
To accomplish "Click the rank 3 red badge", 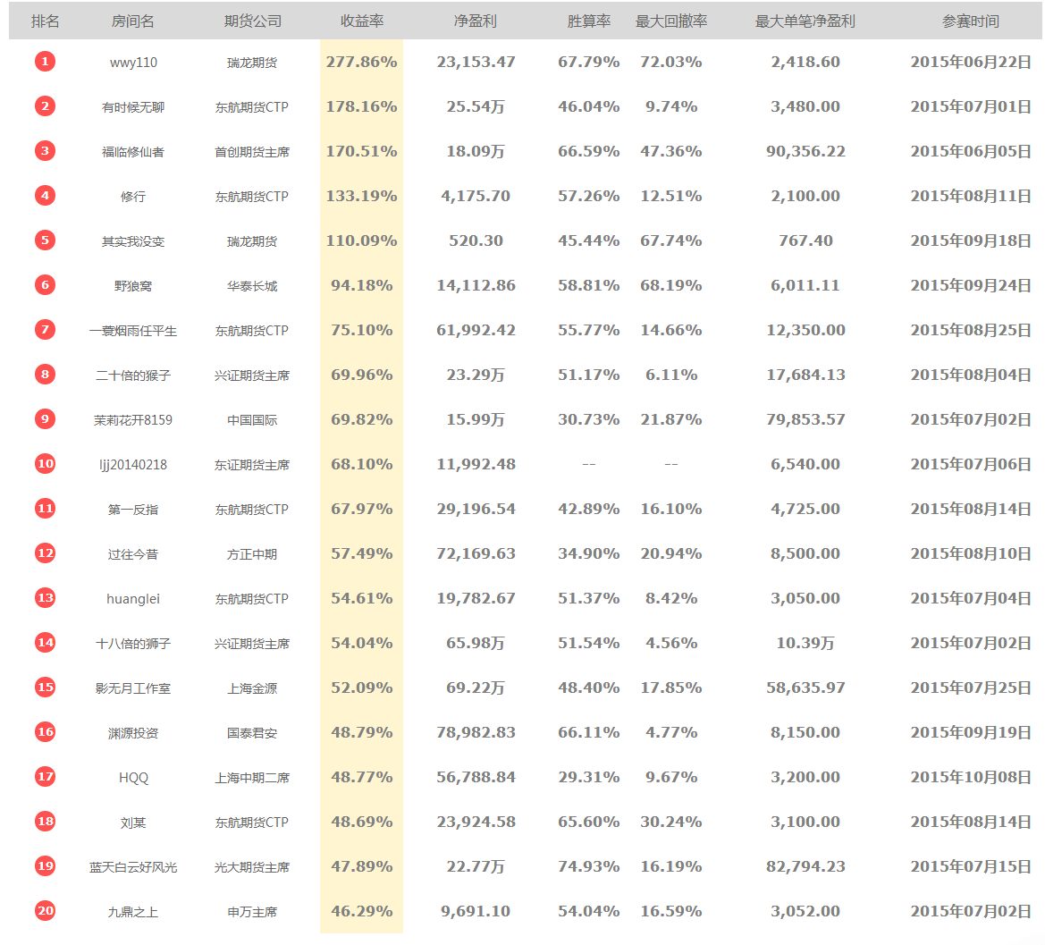I will click(x=45, y=150).
